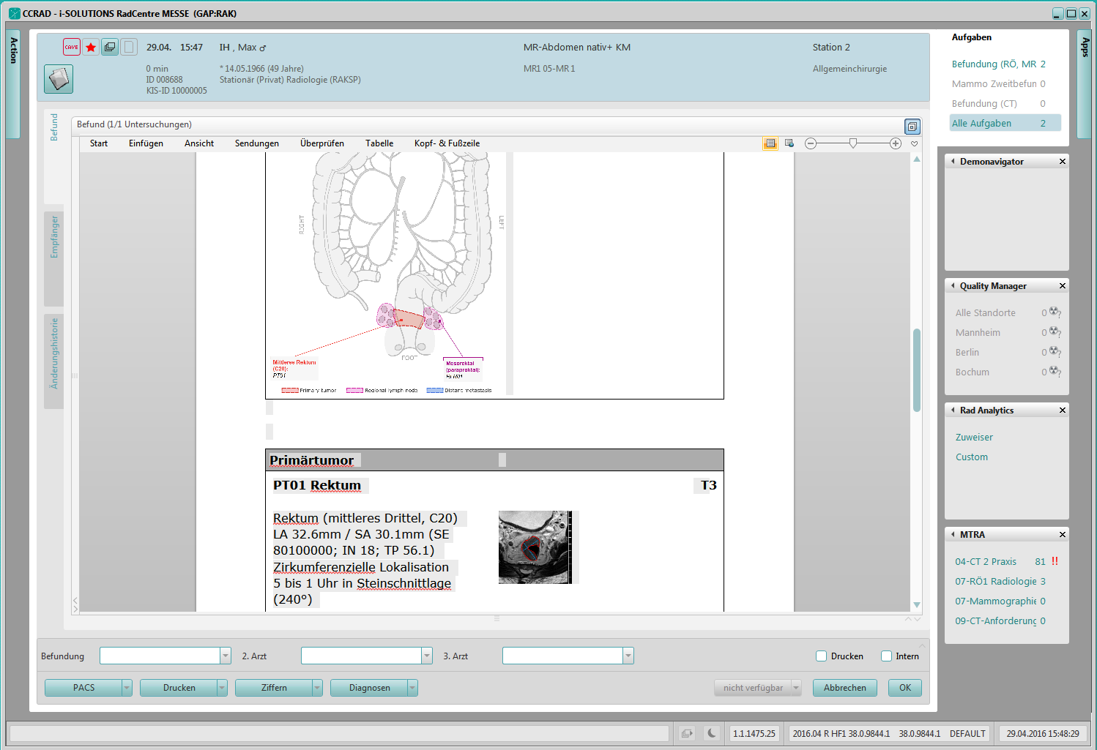Viewport: 1097px width, 750px height.
Task: Select the print layout view icon
Action: tap(770, 143)
